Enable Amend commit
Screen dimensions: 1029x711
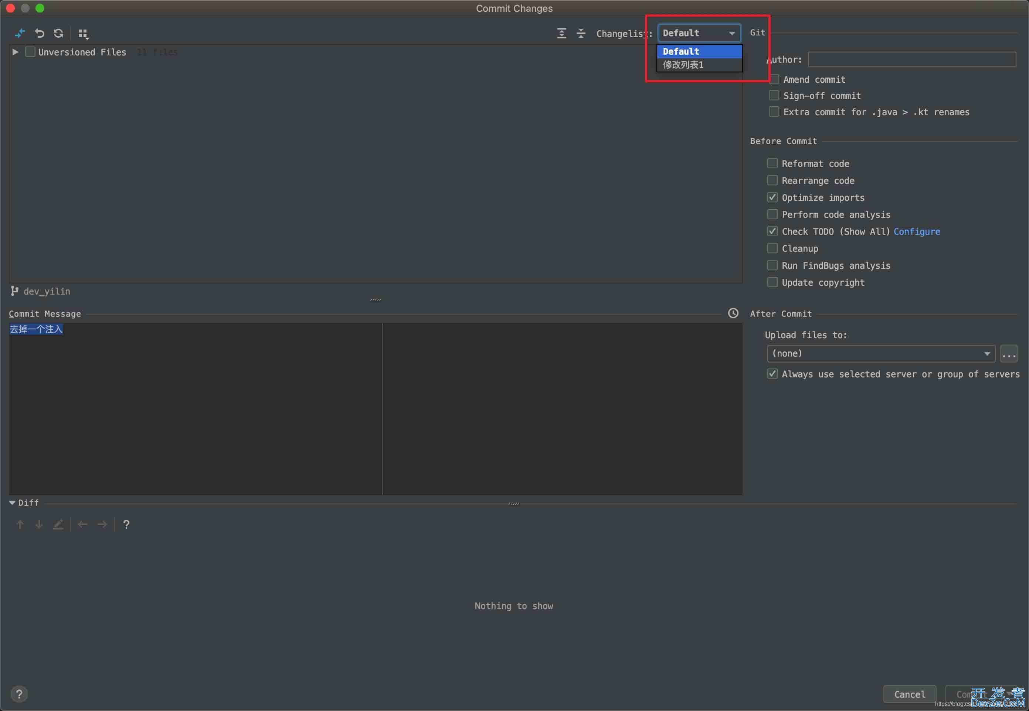(774, 79)
